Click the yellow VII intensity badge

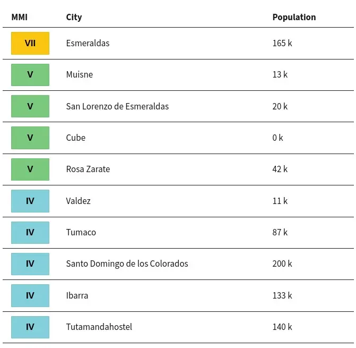(30, 43)
